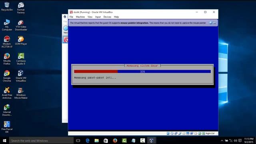Launch Microsoft Edge from the taskbar
The width and height of the screenshot is (256, 144).
88,140
